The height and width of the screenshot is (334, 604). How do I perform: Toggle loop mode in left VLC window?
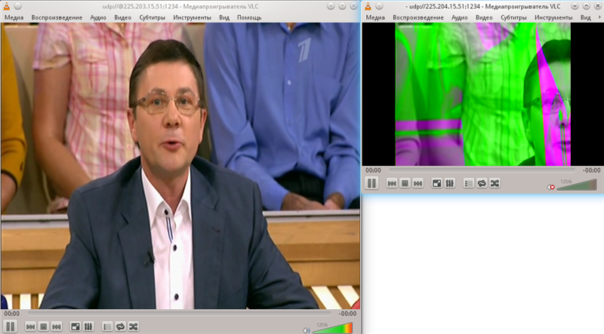(x=120, y=326)
